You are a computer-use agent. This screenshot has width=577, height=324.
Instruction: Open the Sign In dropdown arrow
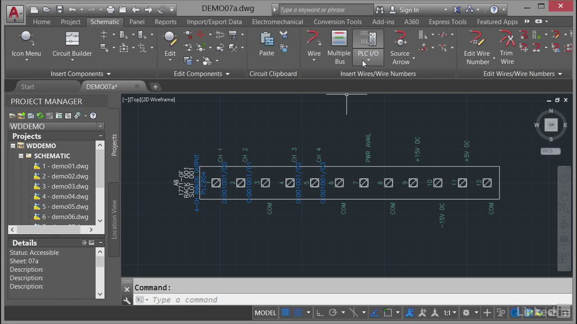click(x=446, y=10)
